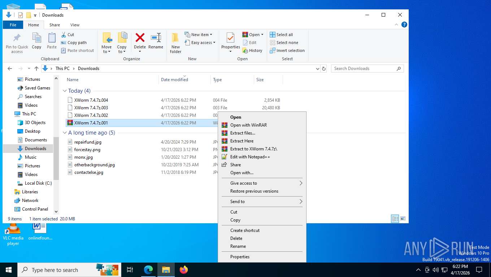491x277 pixels.
Task: Choose Extract files... in context menu
Action: click(x=262, y=133)
